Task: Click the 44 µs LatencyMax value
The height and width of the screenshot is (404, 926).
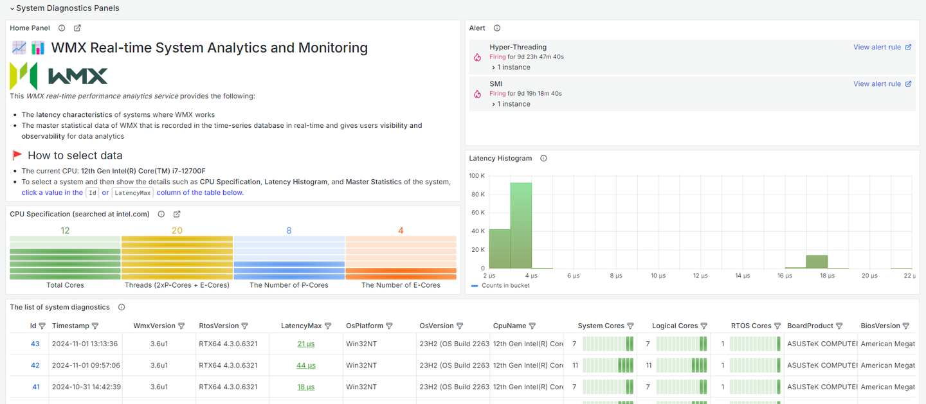Action: point(305,365)
